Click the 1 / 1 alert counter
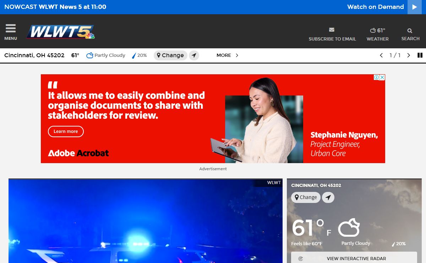Image resolution: width=426 pixels, height=263 pixels. [x=395, y=55]
